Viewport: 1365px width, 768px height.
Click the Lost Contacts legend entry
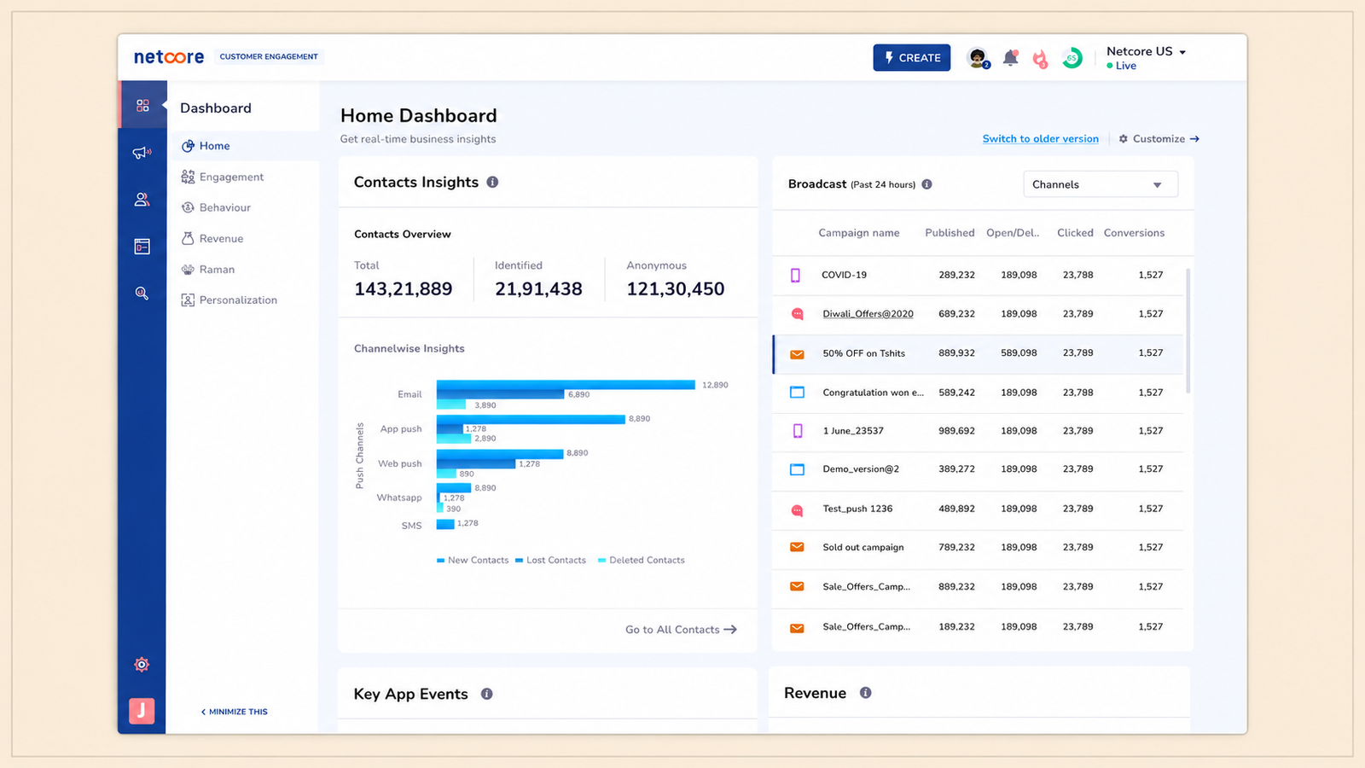[x=550, y=561]
